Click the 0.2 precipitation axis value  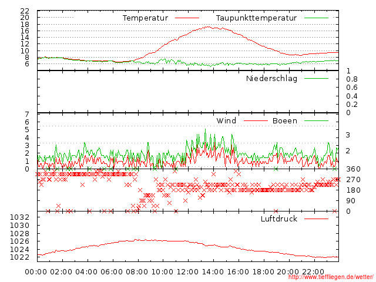click(352, 105)
